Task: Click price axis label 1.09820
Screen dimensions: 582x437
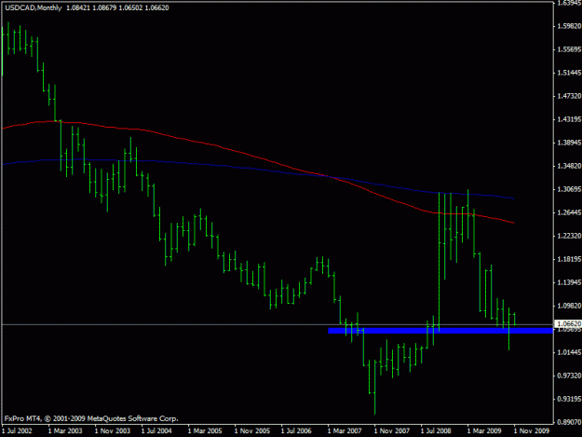Action: [569, 306]
